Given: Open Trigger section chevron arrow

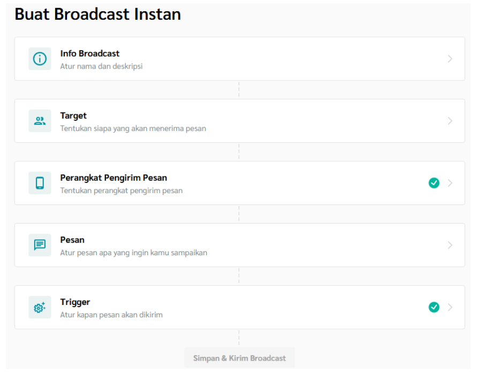Looking at the screenshot, I should click(x=450, y=307).
